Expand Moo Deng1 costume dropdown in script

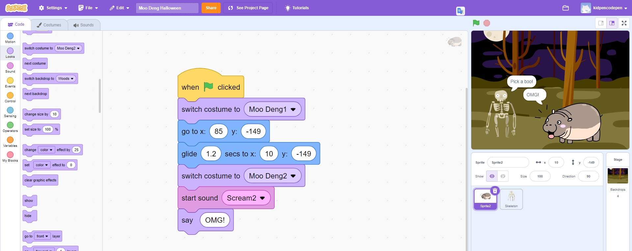click(272, 110)
